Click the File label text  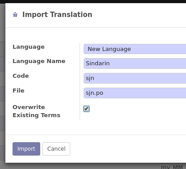[x=18, y=91]
